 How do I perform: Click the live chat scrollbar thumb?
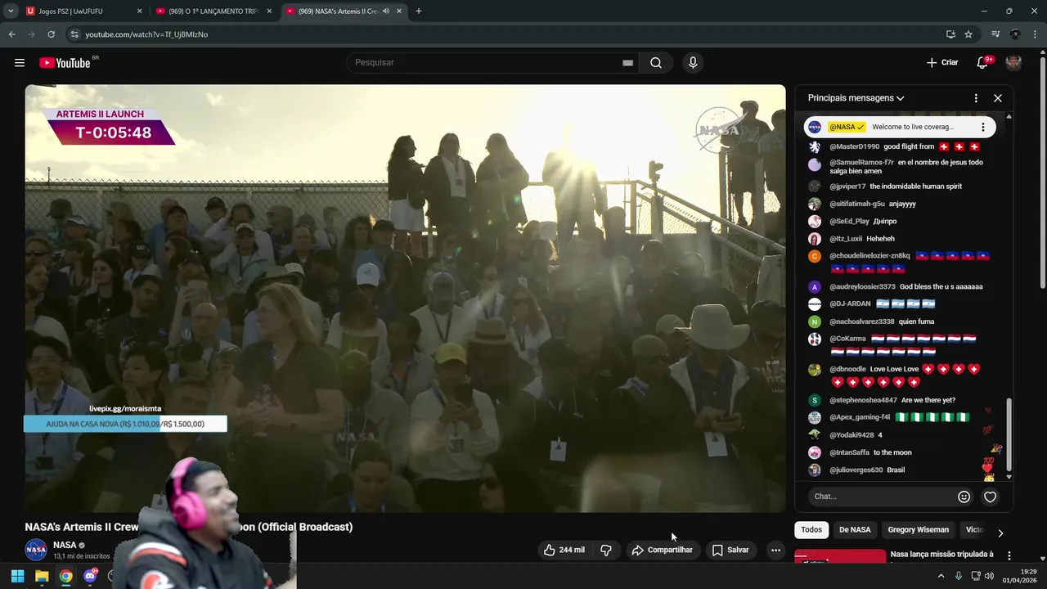pos(1009,435)
